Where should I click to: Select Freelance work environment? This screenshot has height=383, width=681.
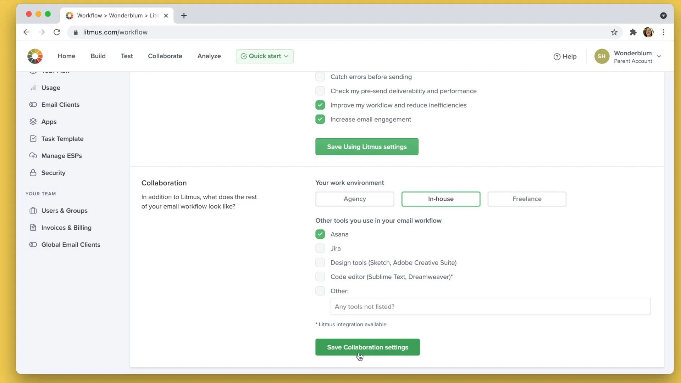tap(527, 199)
